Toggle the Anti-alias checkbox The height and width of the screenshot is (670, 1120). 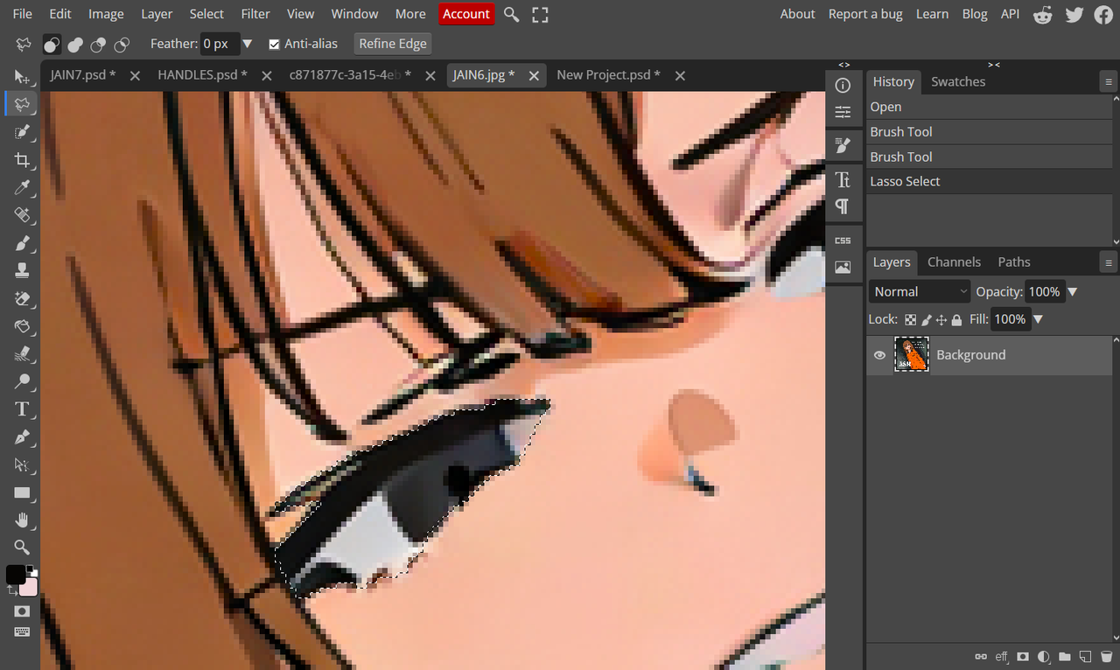click(x=274, y=44)
